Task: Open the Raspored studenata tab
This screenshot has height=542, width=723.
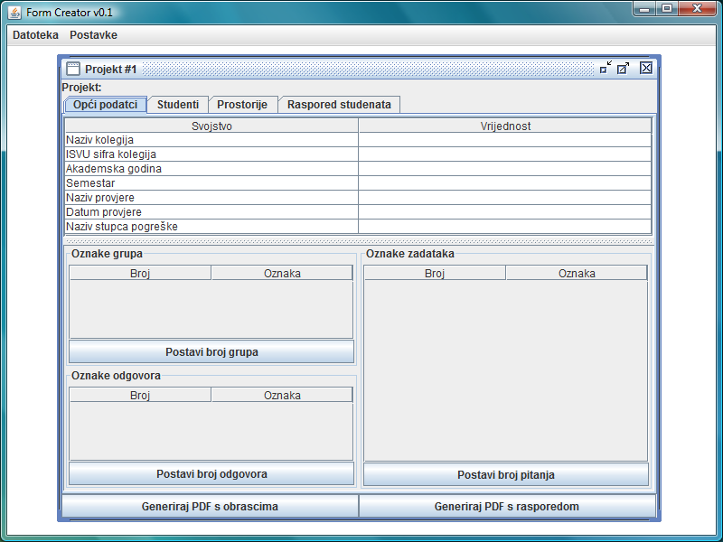Action: [x=339, y=105]
